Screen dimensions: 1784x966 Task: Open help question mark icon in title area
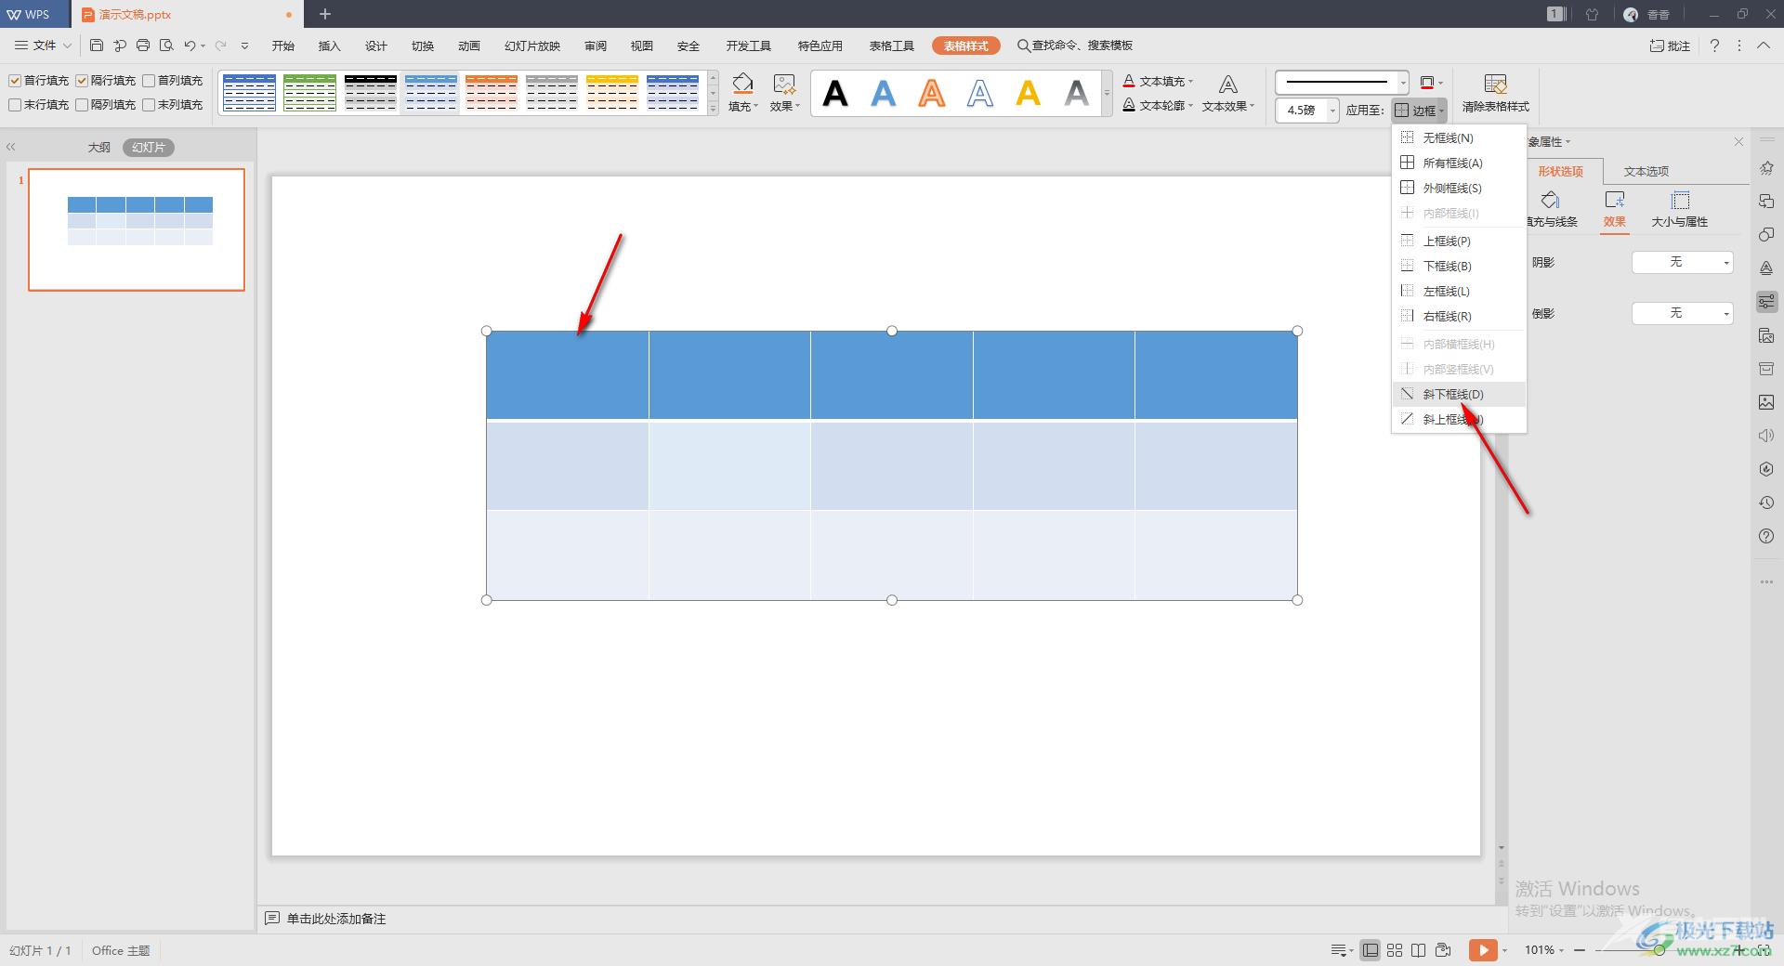coord(1714,46)
